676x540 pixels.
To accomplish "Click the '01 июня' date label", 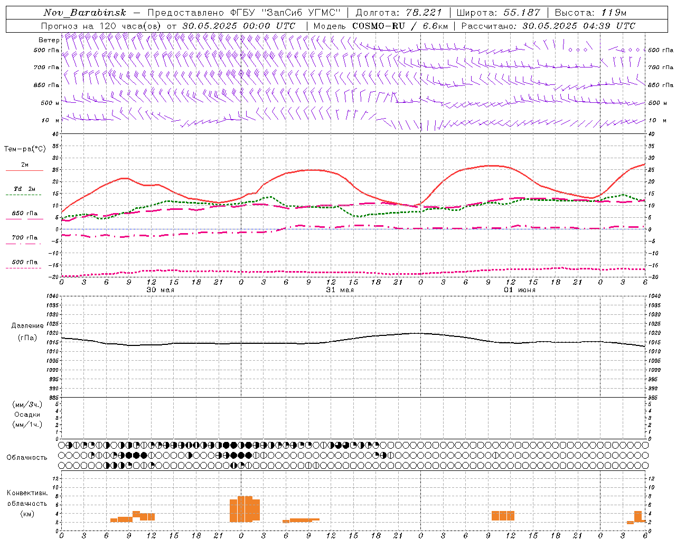I will point(519,290).
